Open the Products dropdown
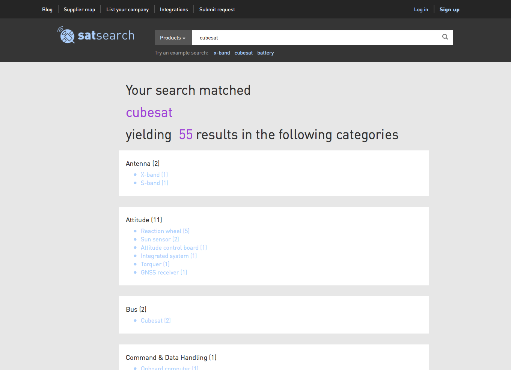 [173, 38]
